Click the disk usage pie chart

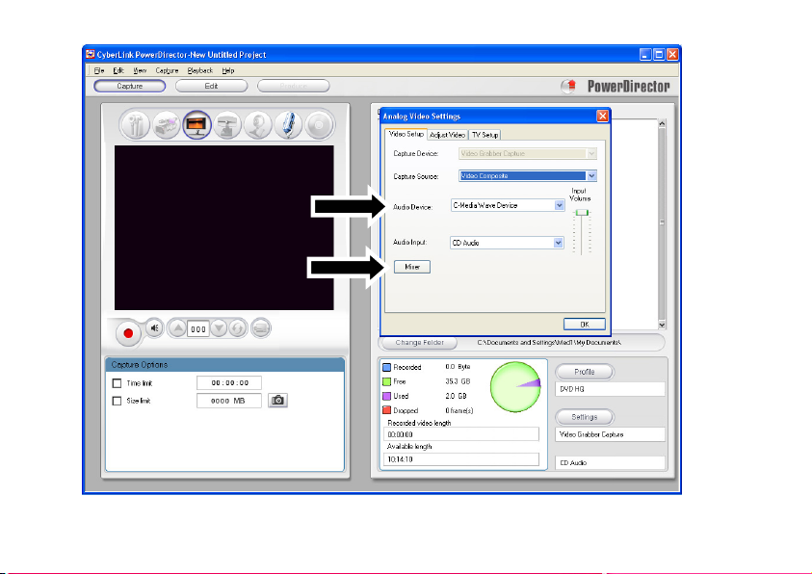[x=515, y=386]
